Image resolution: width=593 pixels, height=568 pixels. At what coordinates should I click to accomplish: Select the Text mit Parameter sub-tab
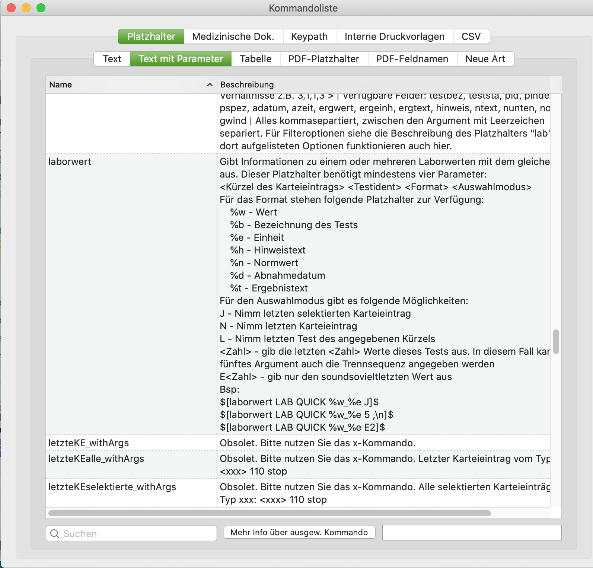(181, 59)
